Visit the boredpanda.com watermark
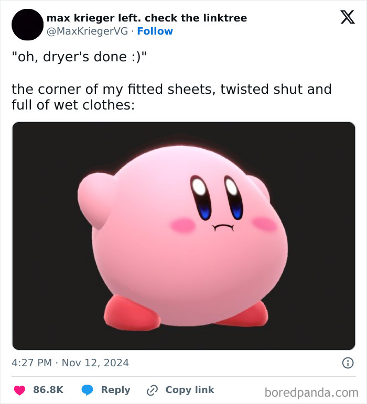367x404 pixels. coord(311,391)
